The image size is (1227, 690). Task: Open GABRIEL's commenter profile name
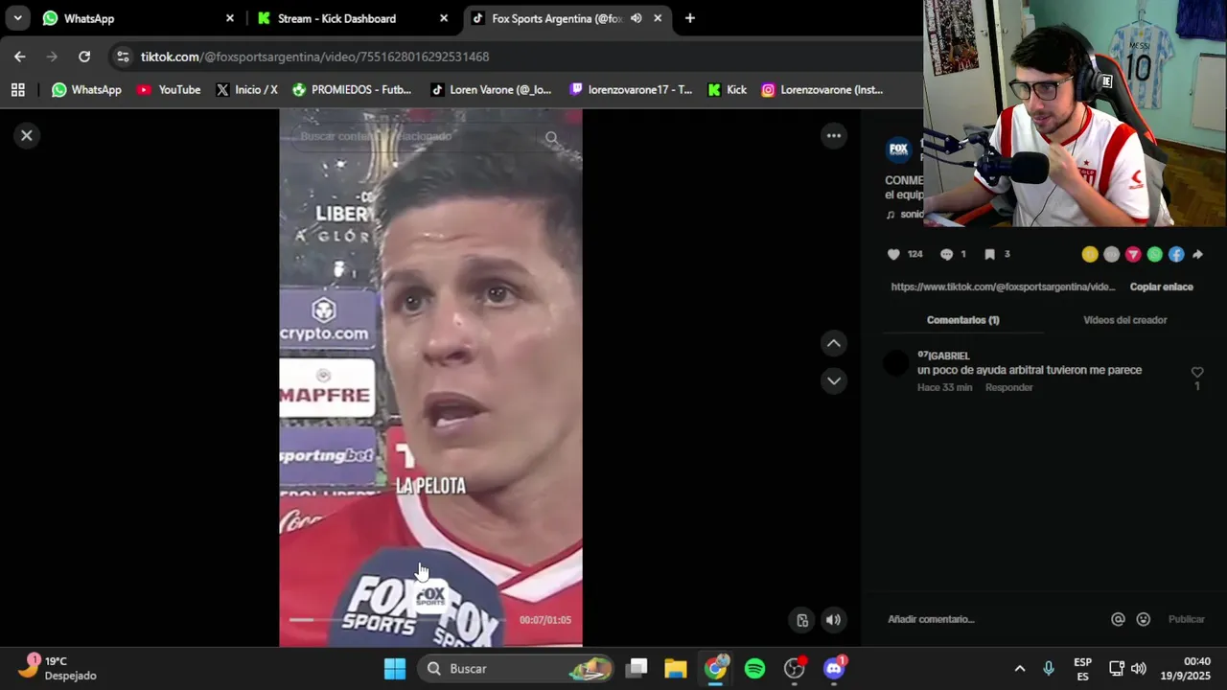943,356
